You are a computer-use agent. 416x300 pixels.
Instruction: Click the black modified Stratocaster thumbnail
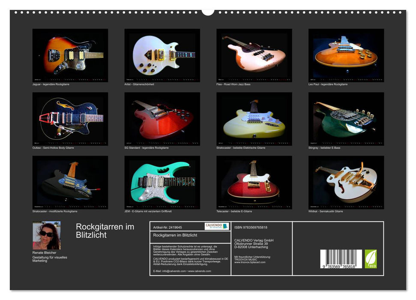click(70, 183)
